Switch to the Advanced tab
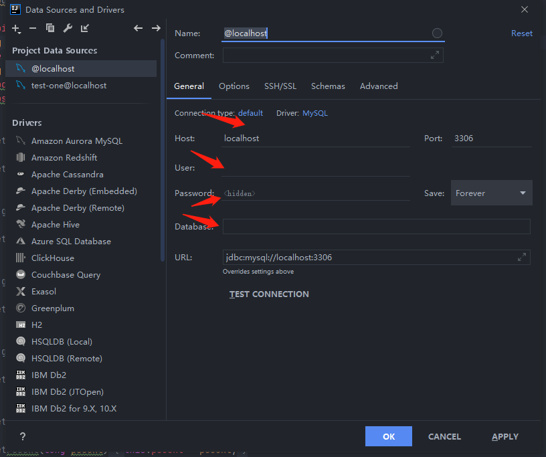This screenshot has height=457, width=546. coord(379,86)
